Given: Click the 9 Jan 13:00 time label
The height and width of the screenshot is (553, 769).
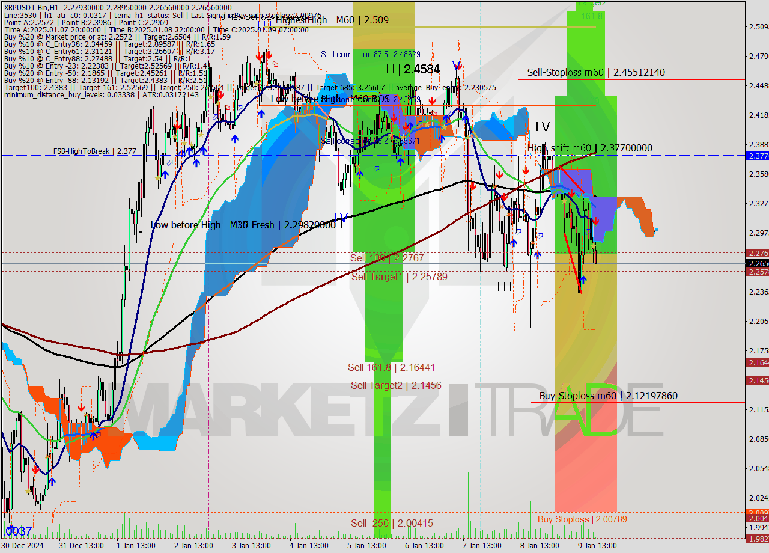Looking at the screenshot, I should [597, 546].
